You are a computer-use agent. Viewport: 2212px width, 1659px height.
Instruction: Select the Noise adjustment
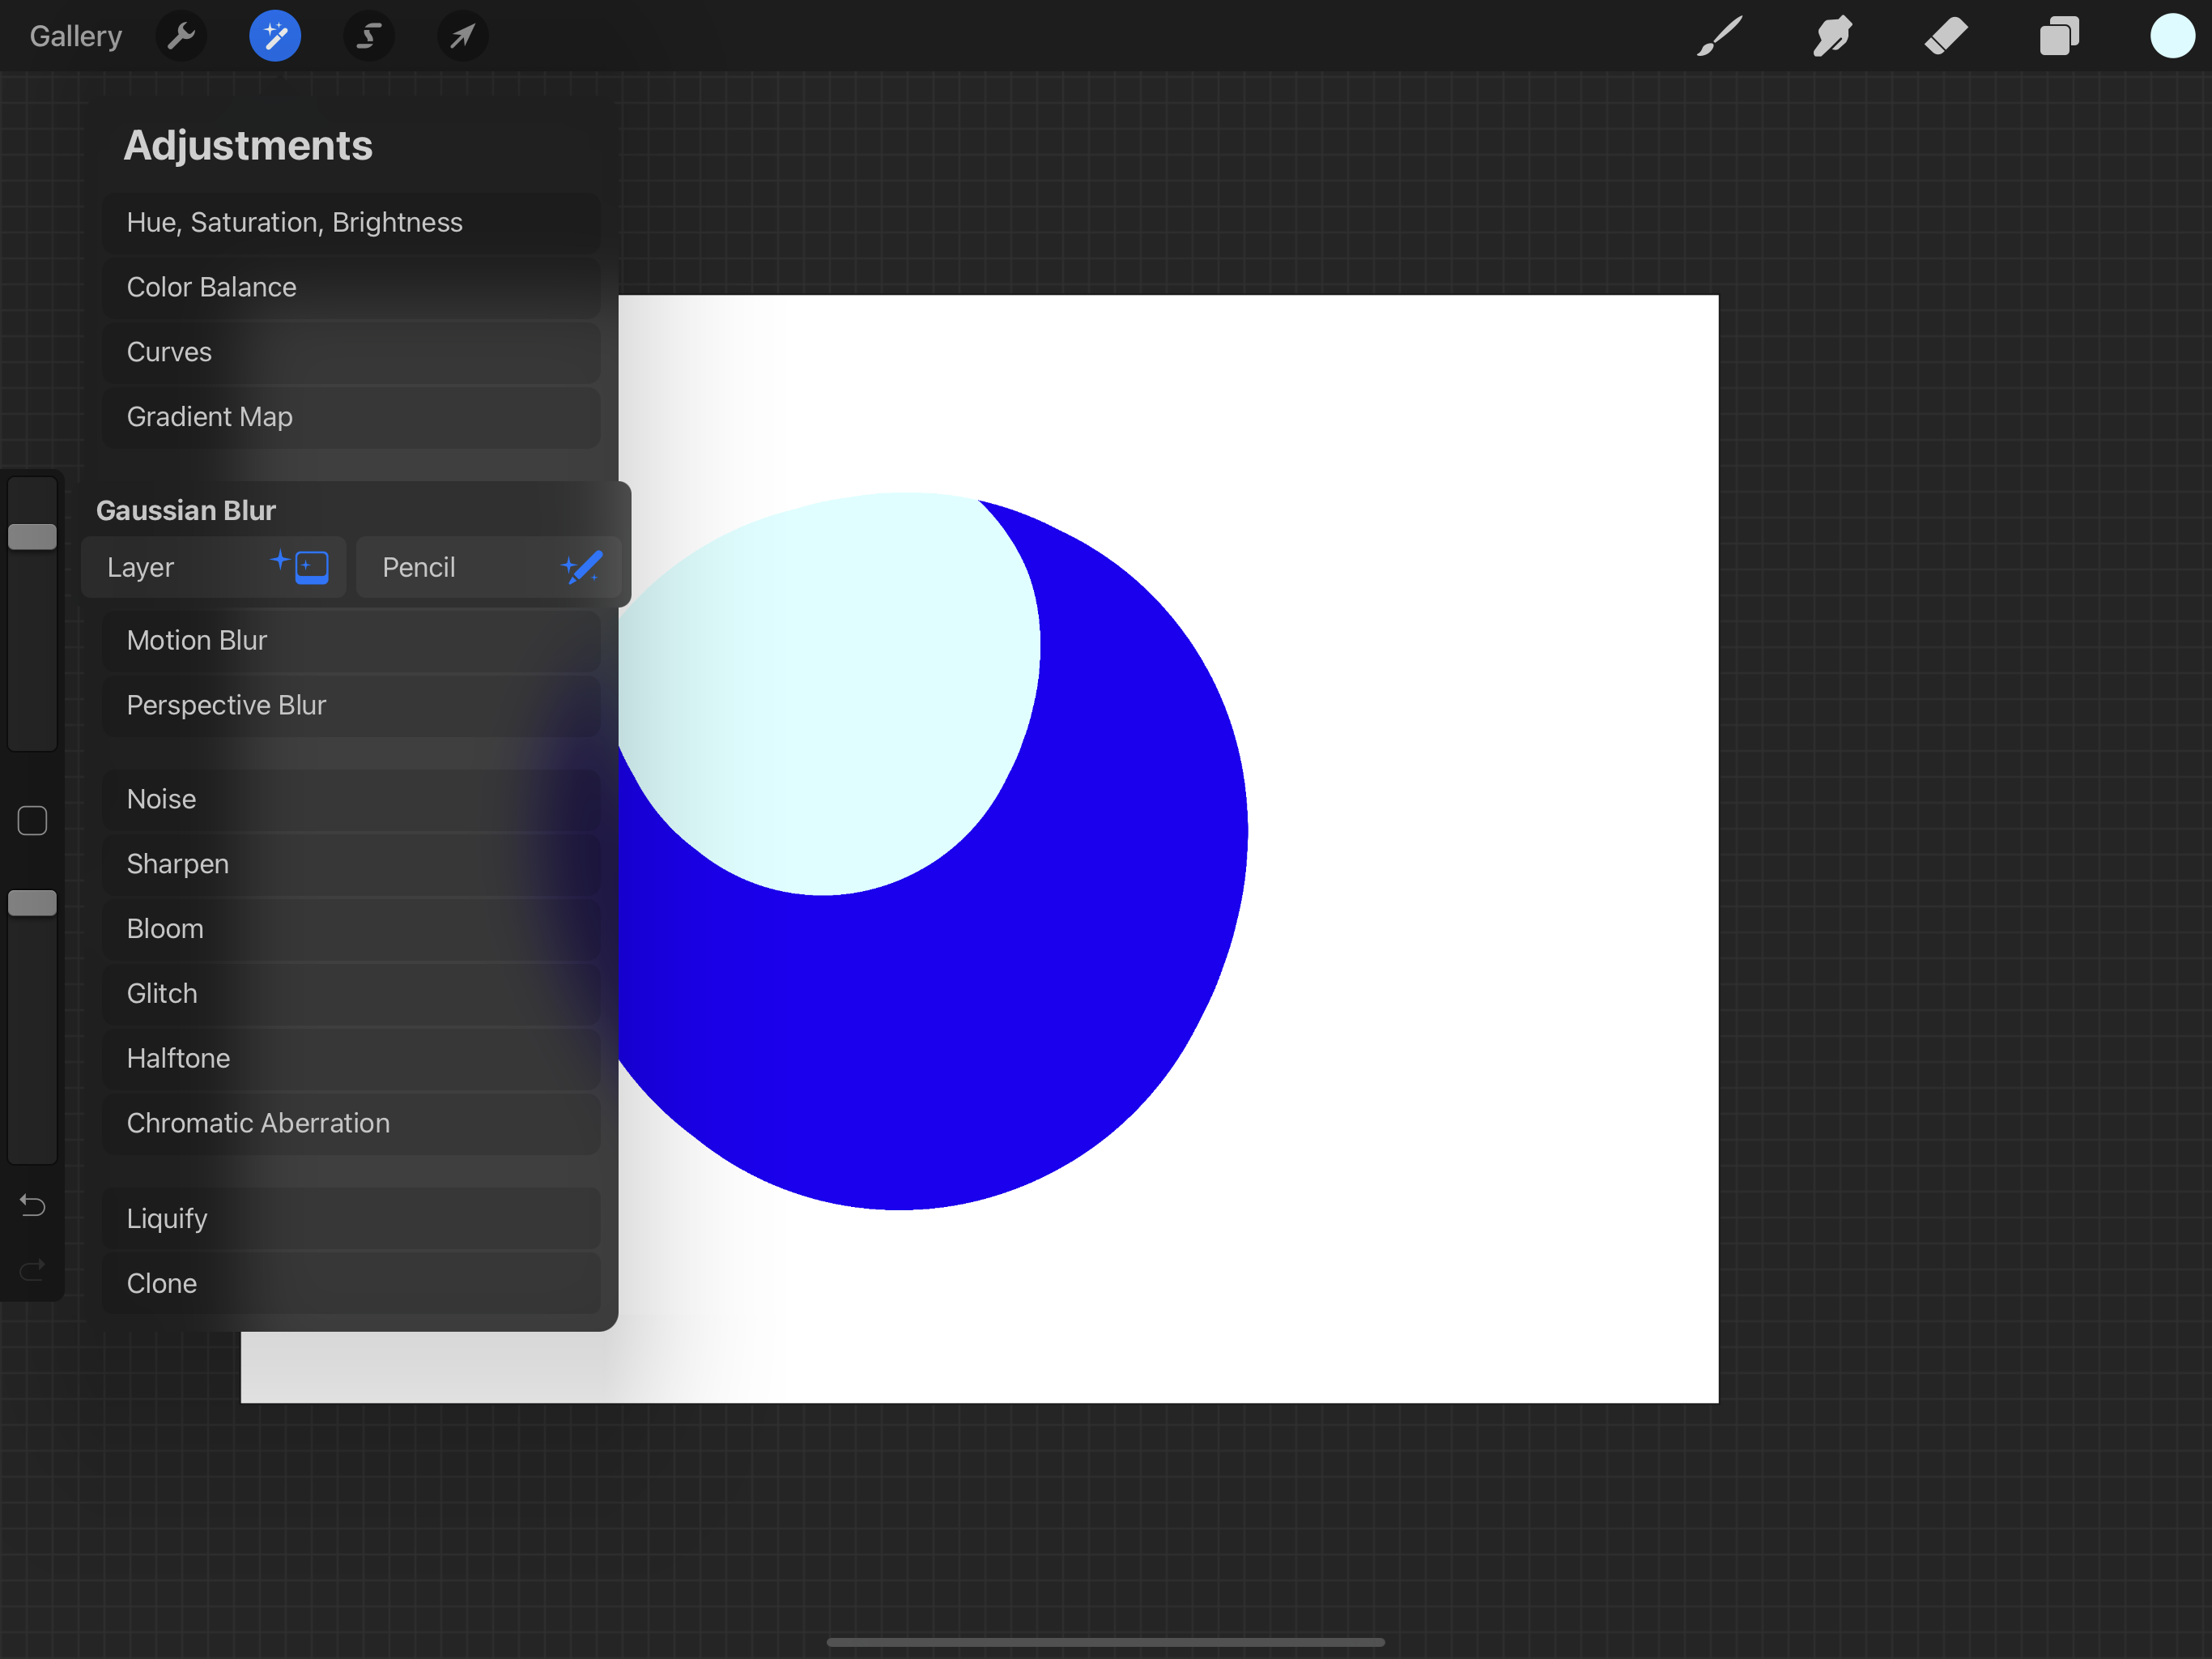[x=351, y=800]
